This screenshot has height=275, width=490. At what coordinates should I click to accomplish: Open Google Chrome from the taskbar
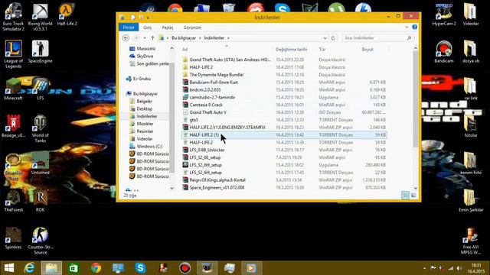coord(96,268)
